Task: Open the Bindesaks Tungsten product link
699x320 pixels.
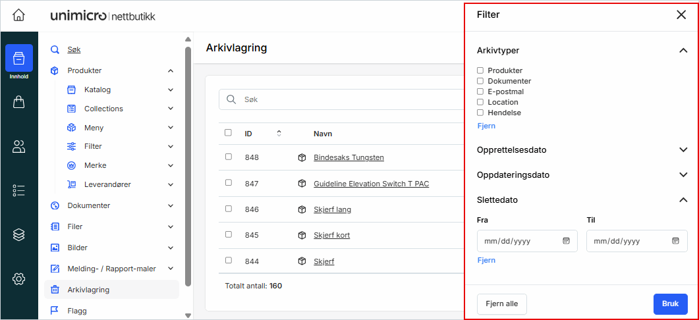Action: 349,157
